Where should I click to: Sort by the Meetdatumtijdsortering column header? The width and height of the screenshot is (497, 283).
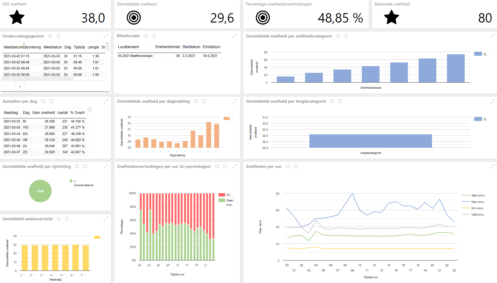pyautogui.click(x=22, y=47)
